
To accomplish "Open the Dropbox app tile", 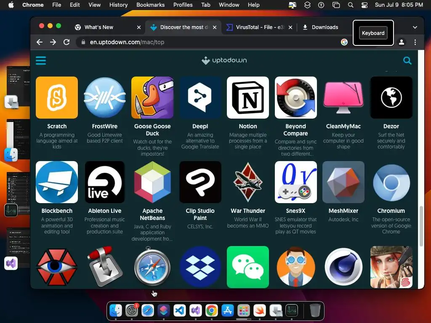I will tap(200, 267).
